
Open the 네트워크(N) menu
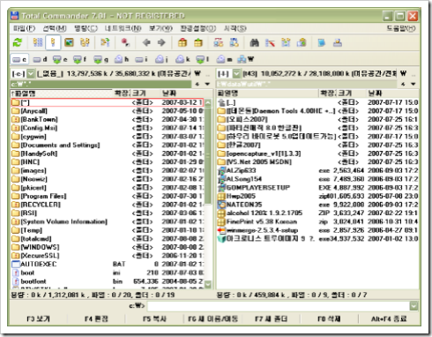pyautogui.click(x=123, y=28)
